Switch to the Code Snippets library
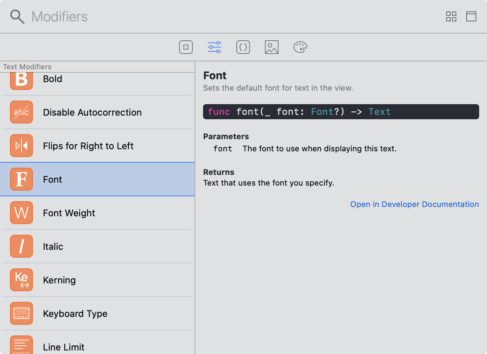The height and width of the screenshot is (354, 487). [243, 47]
